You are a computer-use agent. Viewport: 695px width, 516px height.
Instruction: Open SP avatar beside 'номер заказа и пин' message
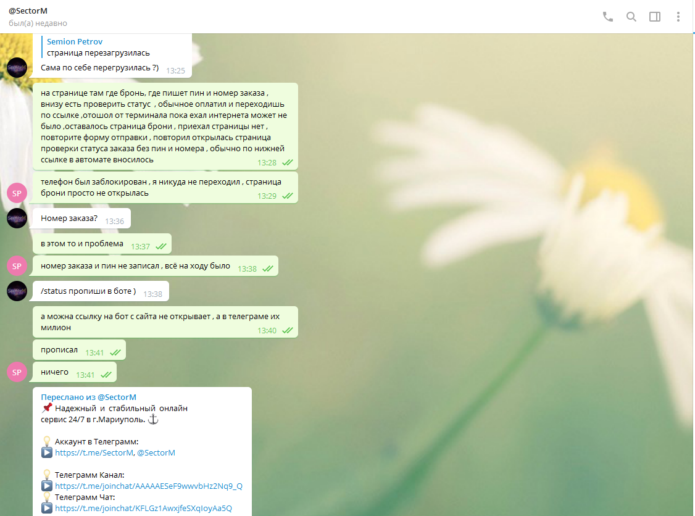17,266
